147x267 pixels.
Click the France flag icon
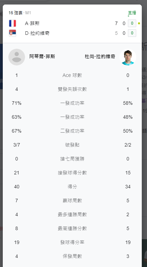click(x=13, y=23)
